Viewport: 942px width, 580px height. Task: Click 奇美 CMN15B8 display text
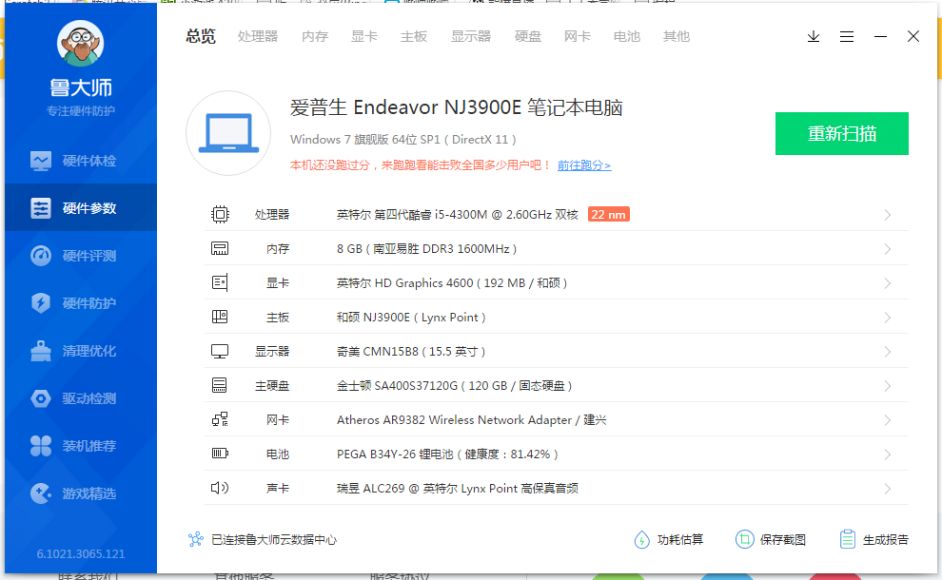click(x=411, y=351)
